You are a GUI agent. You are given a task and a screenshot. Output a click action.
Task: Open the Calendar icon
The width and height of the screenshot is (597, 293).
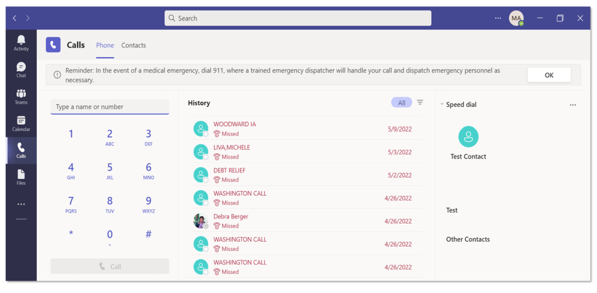21,123
